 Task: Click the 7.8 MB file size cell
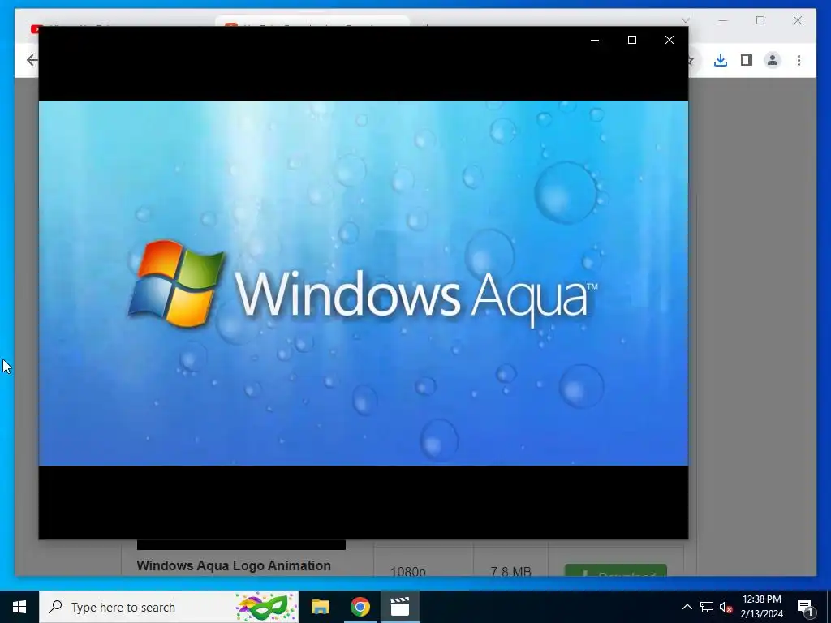tap(511, 571)
